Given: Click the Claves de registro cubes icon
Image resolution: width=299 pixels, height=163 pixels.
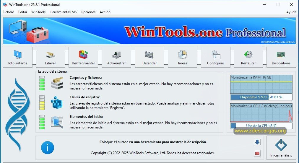Looking at the screenshot, I should click(x=57, y=102).
